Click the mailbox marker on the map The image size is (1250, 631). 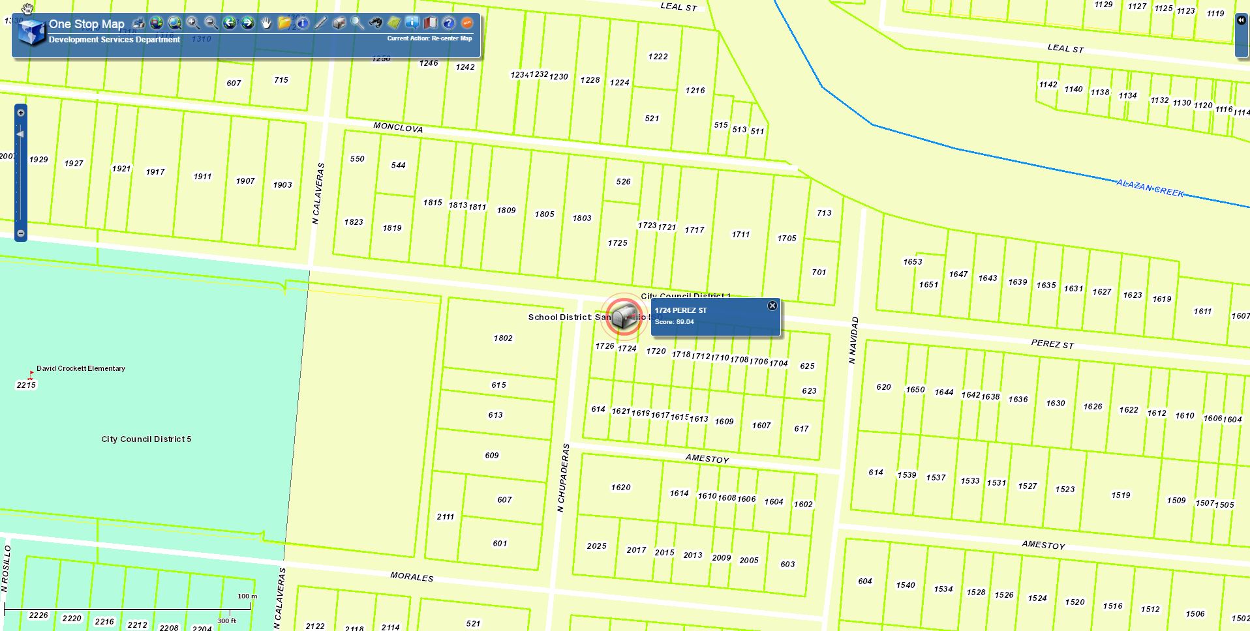(624, 316)
